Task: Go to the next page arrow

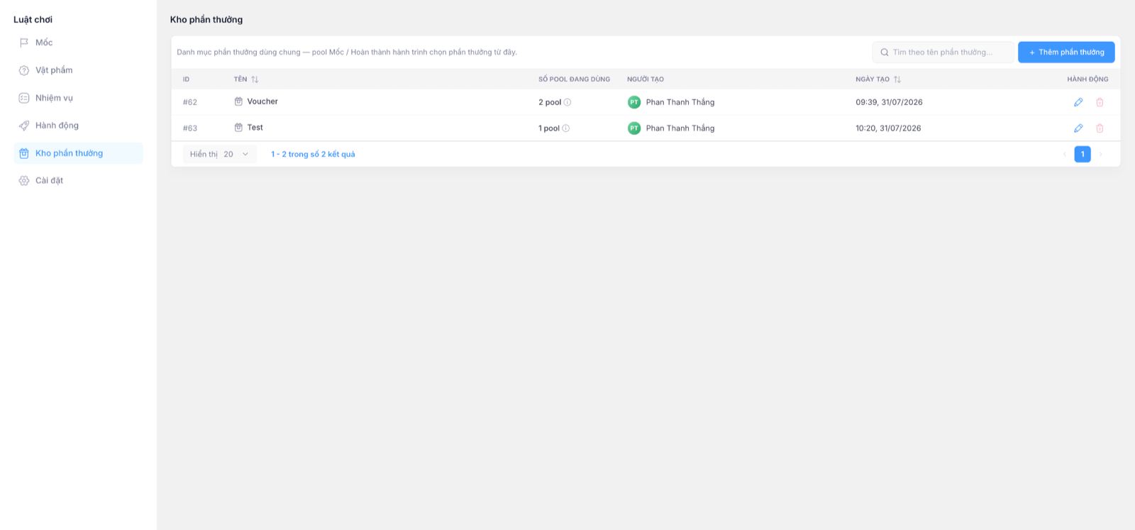Action: (x=1100, y=154)
